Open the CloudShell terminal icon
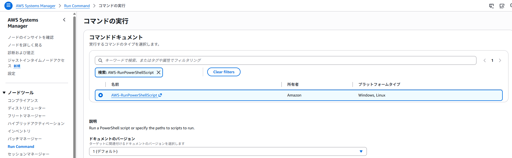This screenshot has width=512, height=158. (491, 6)
